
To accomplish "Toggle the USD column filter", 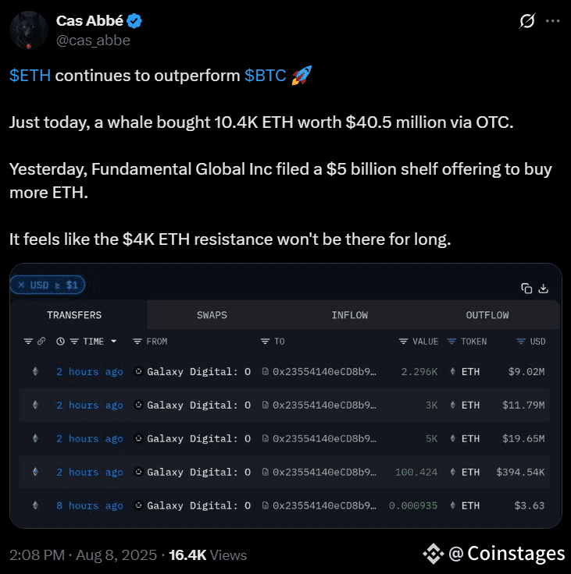I will (521, 342).
